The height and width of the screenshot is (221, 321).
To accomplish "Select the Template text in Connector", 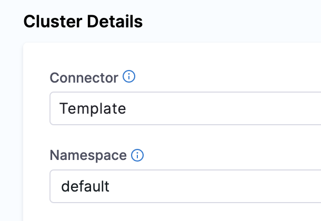I will [93, 109].
